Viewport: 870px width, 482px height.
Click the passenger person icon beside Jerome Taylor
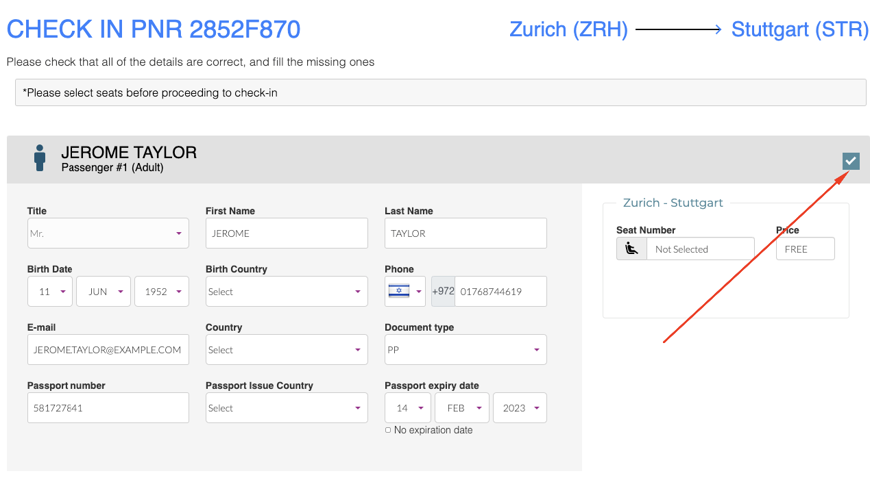point(40,157)
